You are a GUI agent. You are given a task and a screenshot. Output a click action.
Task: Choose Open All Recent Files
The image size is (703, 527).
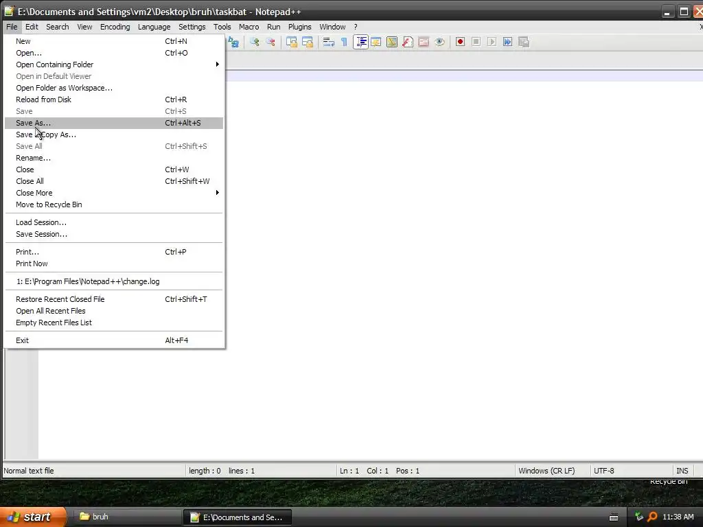114,311
